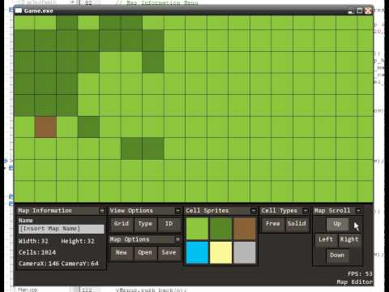Toggle the ID view option

point(169,224)
